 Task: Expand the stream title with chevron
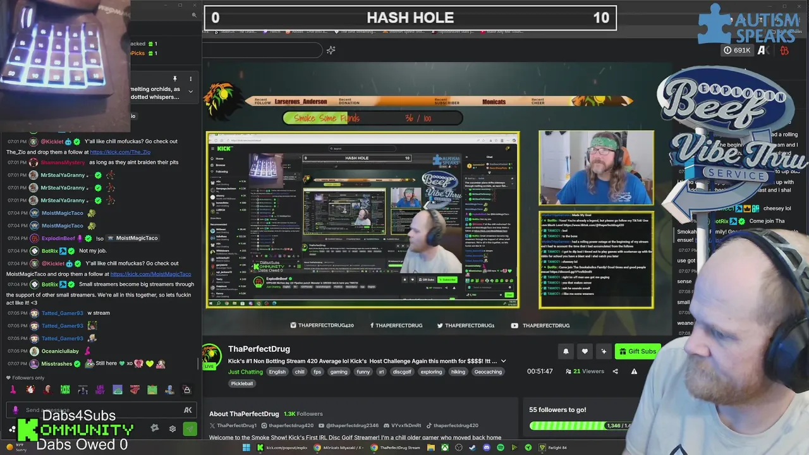(x=504, y=361)
